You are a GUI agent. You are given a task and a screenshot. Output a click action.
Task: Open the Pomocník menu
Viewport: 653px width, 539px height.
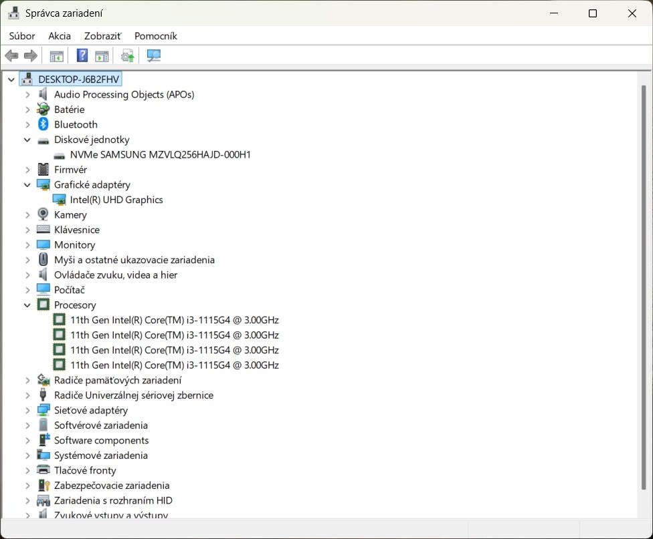(x=155, y=36)
